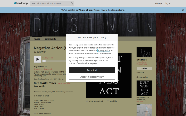Screen dimensions: 186x116
Task: Open the Terms of Use link in banner
Action: [86, 10]
